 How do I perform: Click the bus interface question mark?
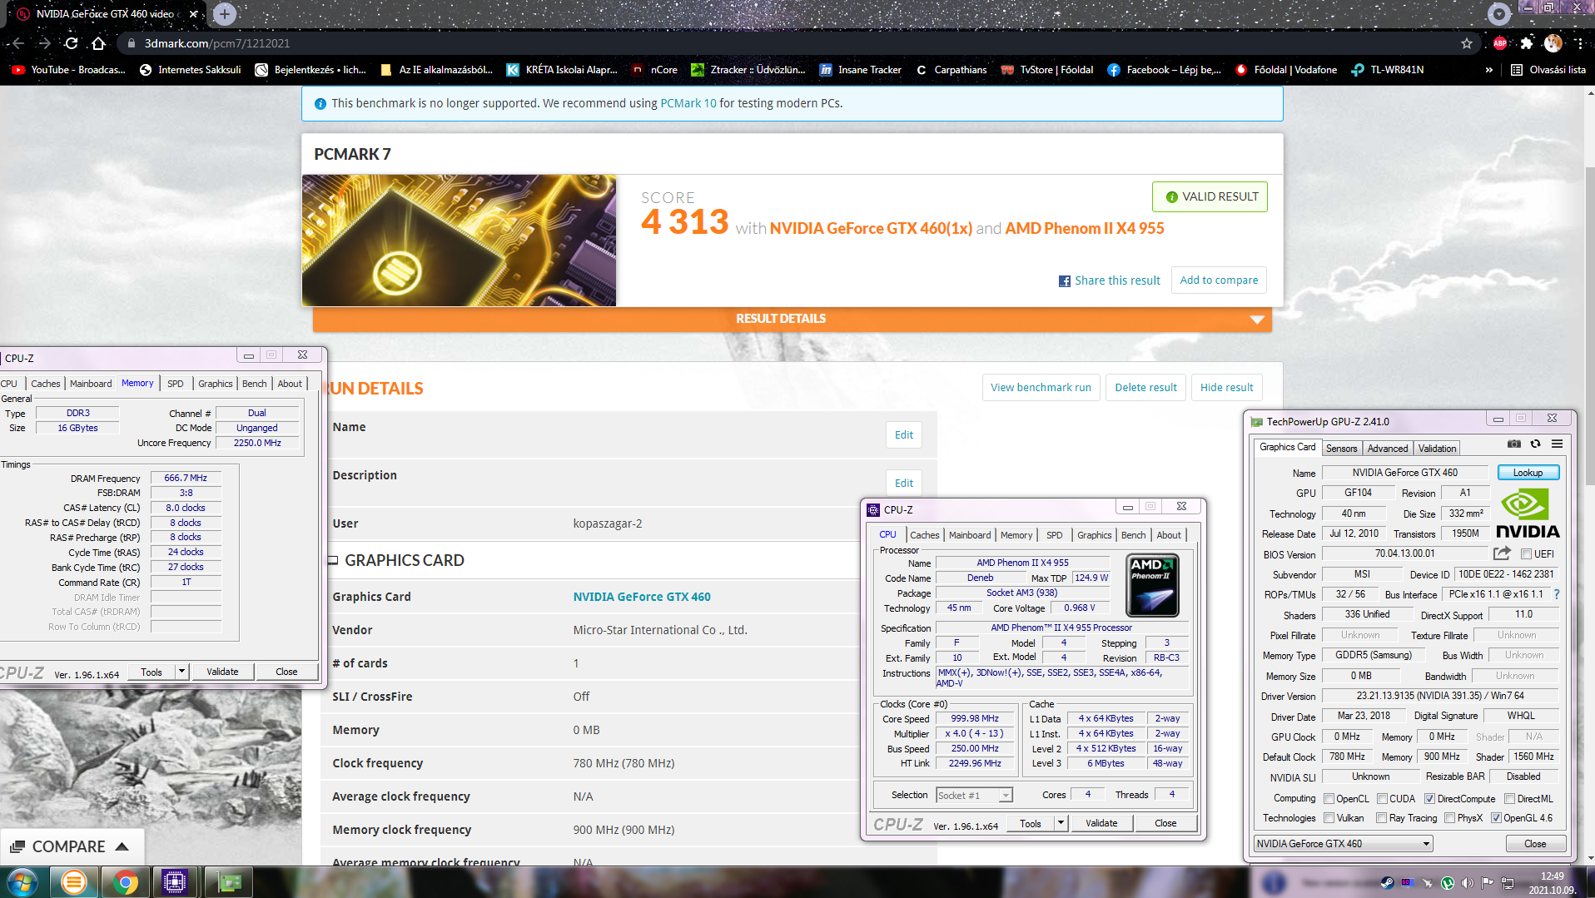click(x=1556, y=594)
